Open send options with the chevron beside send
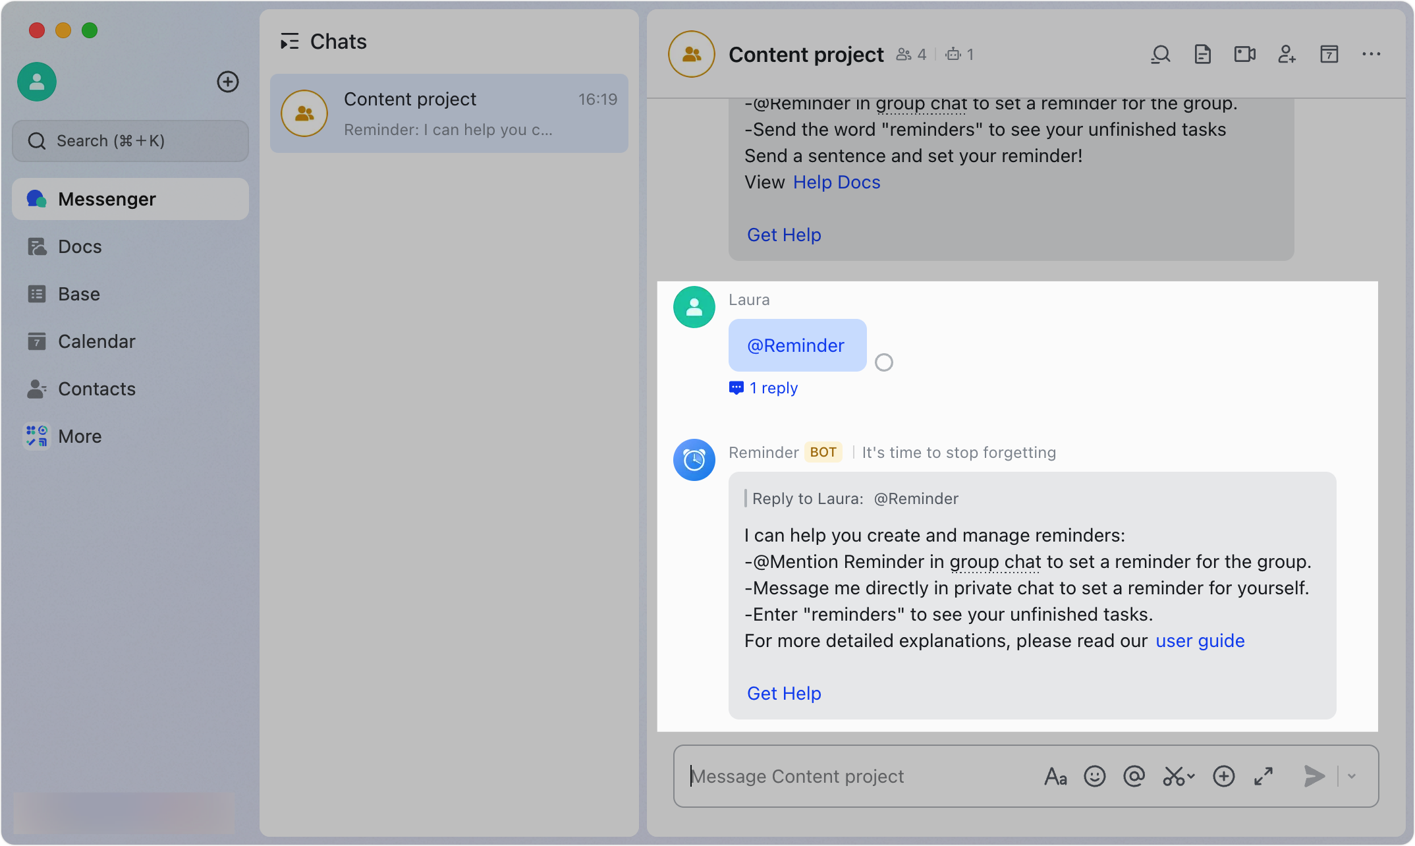1415x846 pixels. tap(1352, 776)
